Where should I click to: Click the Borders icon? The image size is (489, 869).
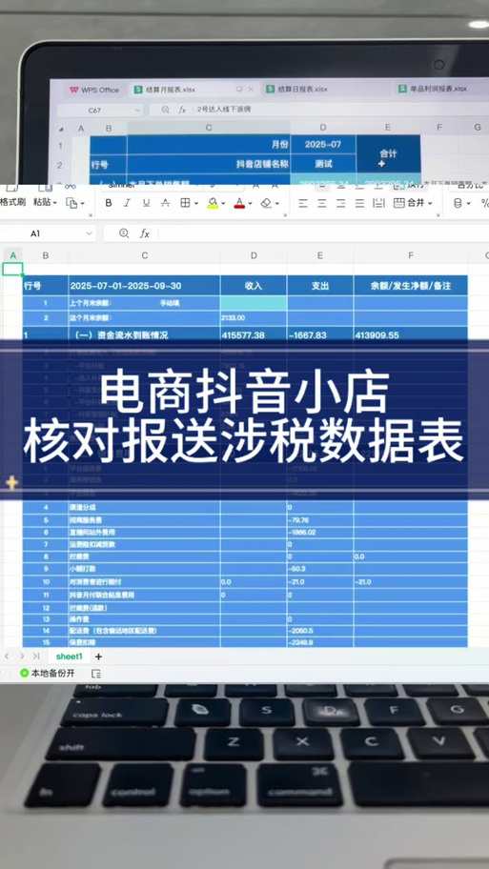coord(185,203)
